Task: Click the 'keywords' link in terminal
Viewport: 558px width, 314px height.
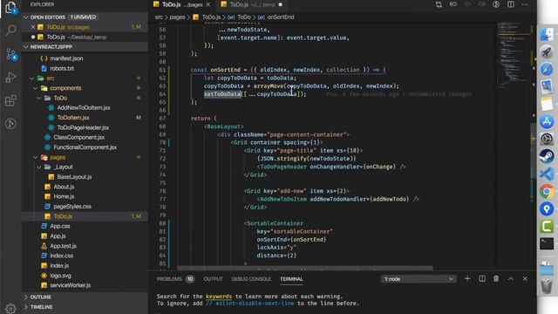Action: click(219, 297)
